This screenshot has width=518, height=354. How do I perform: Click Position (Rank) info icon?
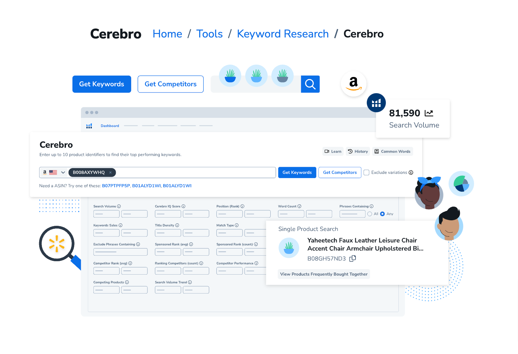[243, 206]
